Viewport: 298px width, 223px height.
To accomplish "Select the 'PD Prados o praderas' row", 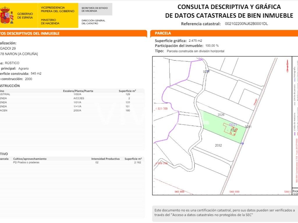I will coord(26,162).
